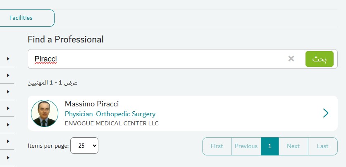The width and height of the screenshot is (346, 167).
Task: Switch to the Facilities tab
Action: coord(21,18)
